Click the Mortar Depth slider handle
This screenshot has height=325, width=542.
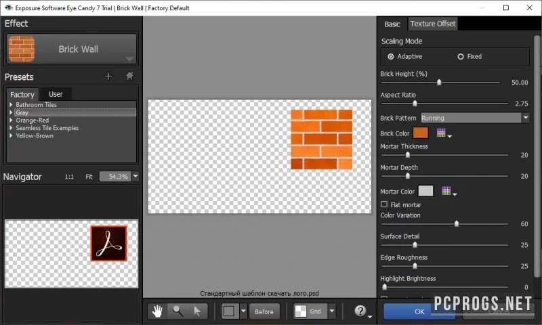pos(408,176)
